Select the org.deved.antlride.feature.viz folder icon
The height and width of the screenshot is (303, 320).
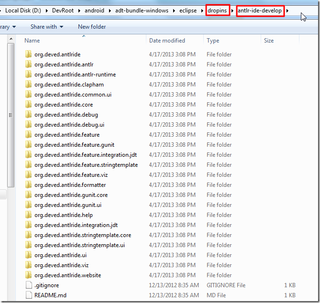point(28,175)
